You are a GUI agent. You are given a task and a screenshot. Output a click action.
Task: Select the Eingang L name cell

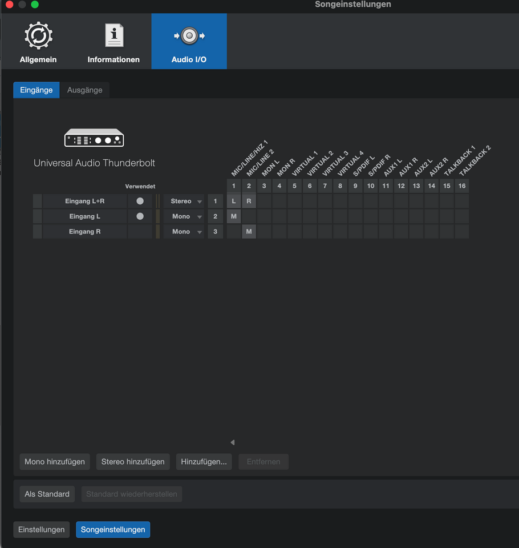(x=85, y=216)
